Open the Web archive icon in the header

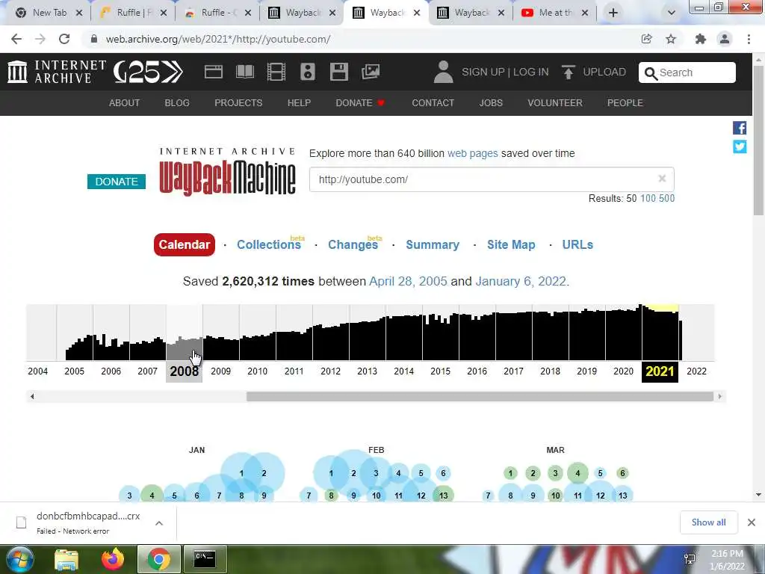(x=213, y=72)
